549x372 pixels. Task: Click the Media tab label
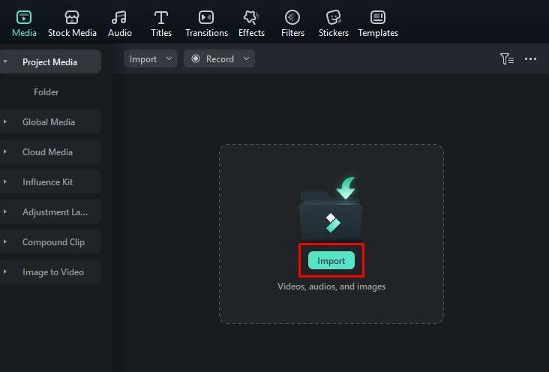tap(24, 33)
